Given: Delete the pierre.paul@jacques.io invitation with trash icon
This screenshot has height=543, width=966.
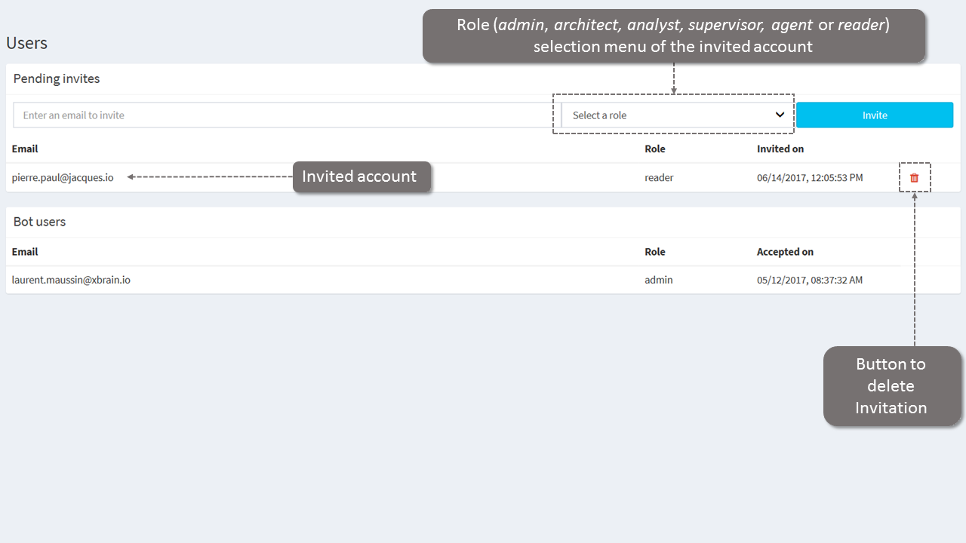Looking at the screenshot, I should coord(915,178).
